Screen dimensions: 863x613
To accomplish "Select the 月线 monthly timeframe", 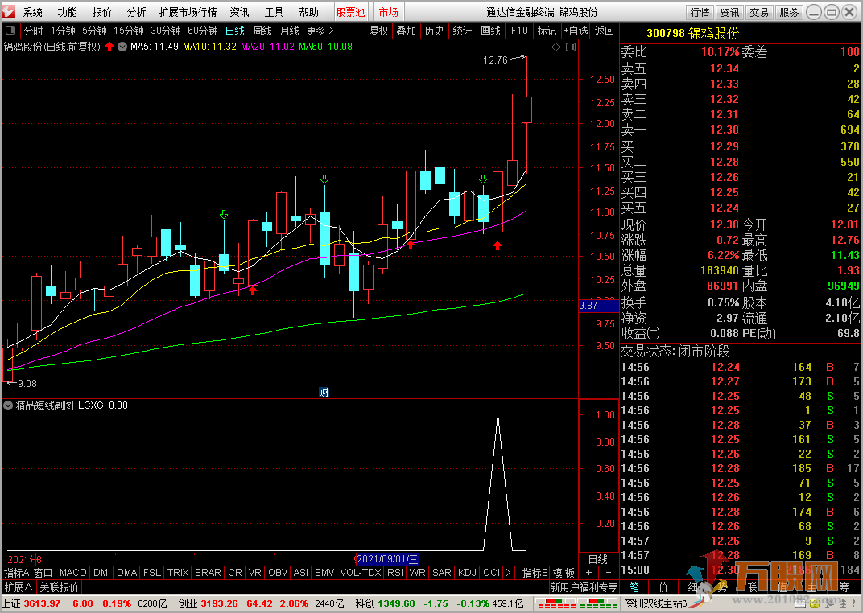I will (290, 31).
